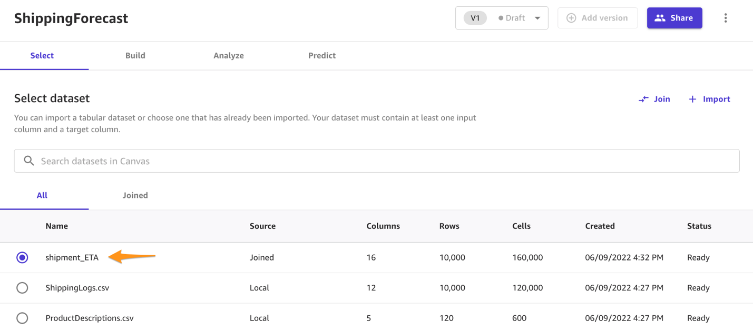Show the Joined datasets tab

coord(135,195)
